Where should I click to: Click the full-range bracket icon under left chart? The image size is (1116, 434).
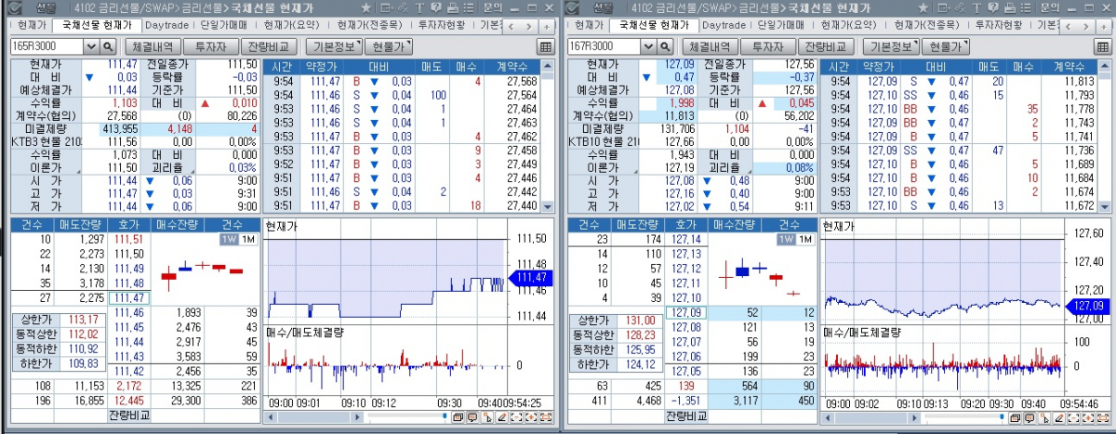(546, 417)
